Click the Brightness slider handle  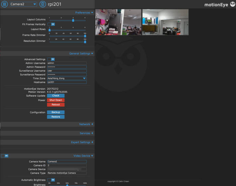(67, 185)
